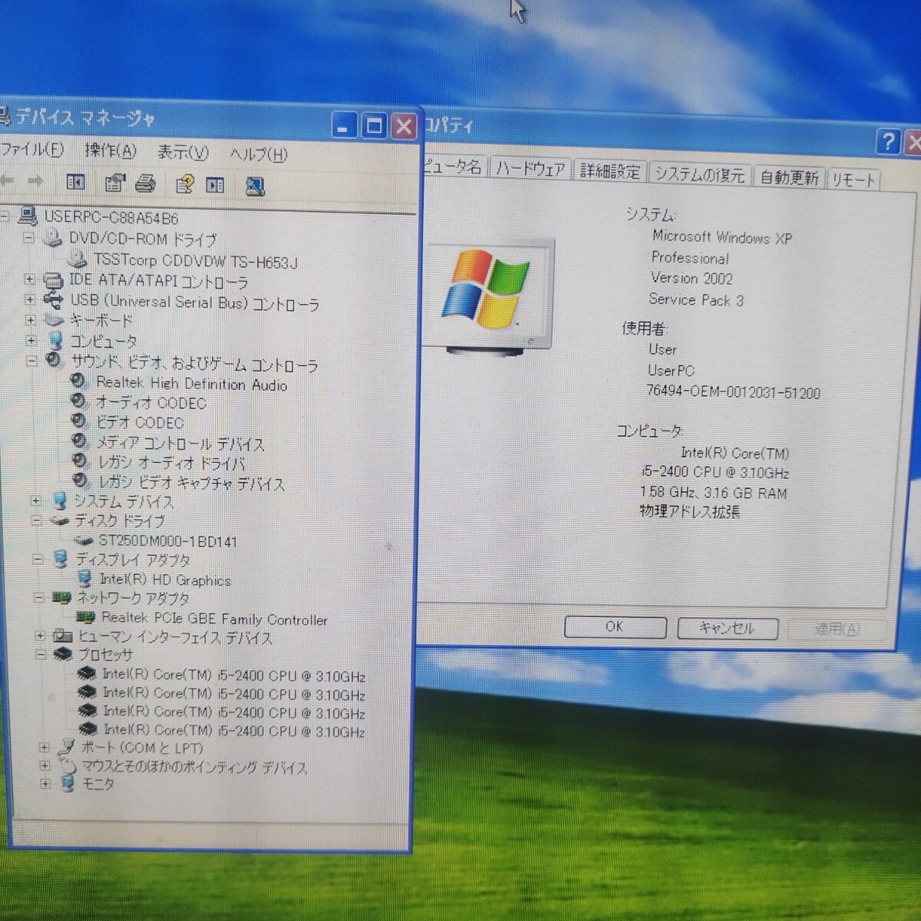
Task: Click the Forward arrow in Device Manager toolbar
Action: (x=35, y=181)
